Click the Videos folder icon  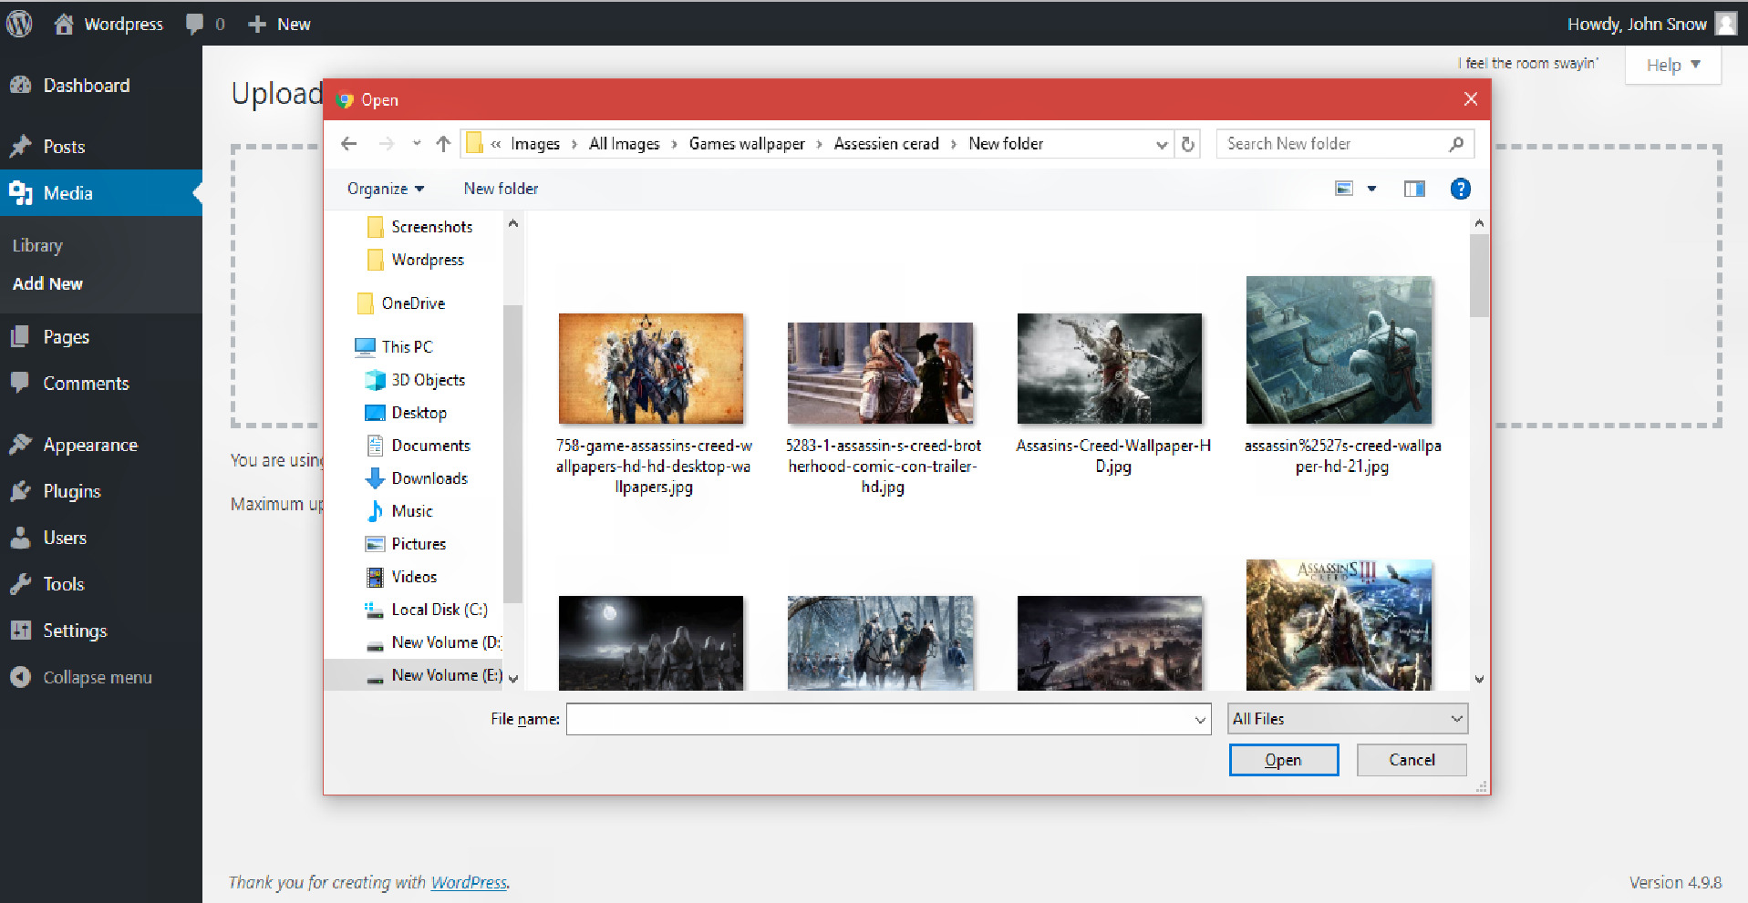coord(375,577)
